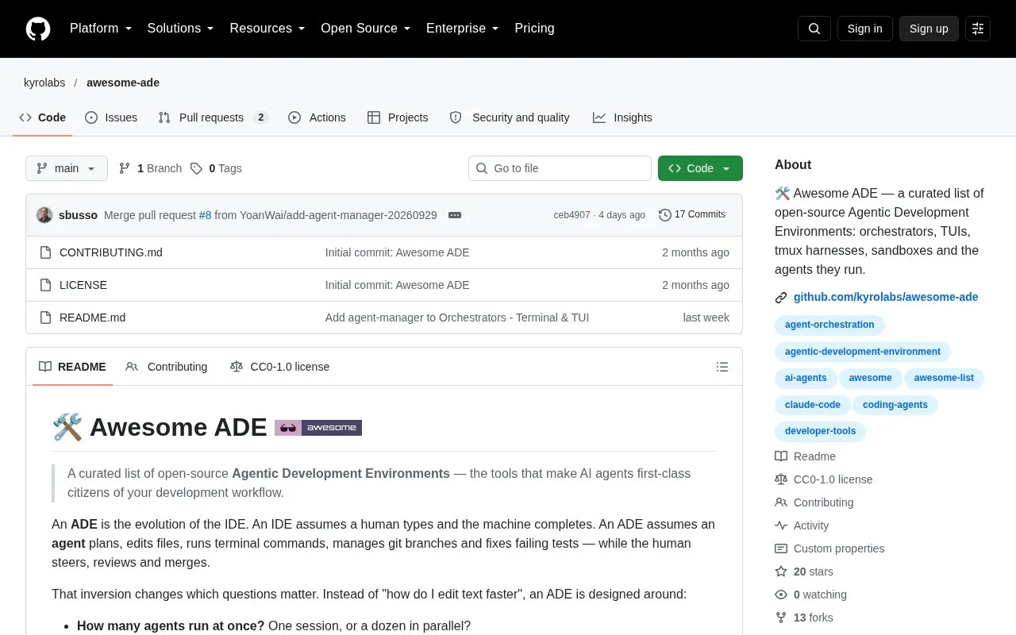Go to the Actions tab
Screen dimensions: 1016x635
pos(317,117)
